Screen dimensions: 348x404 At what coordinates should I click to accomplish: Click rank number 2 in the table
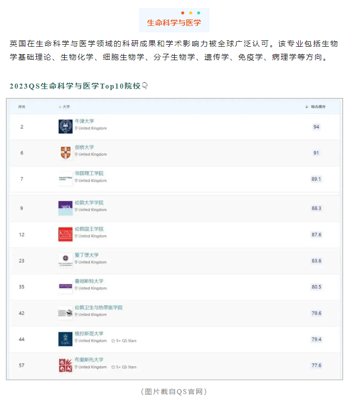click(x=22, y=127)
